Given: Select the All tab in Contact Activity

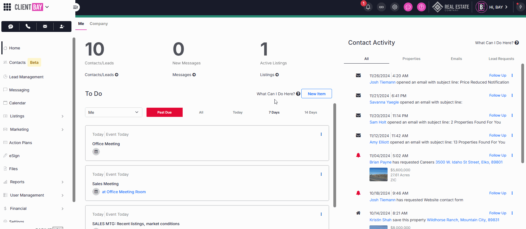Looking at the screenshot, I should (366, 59).
